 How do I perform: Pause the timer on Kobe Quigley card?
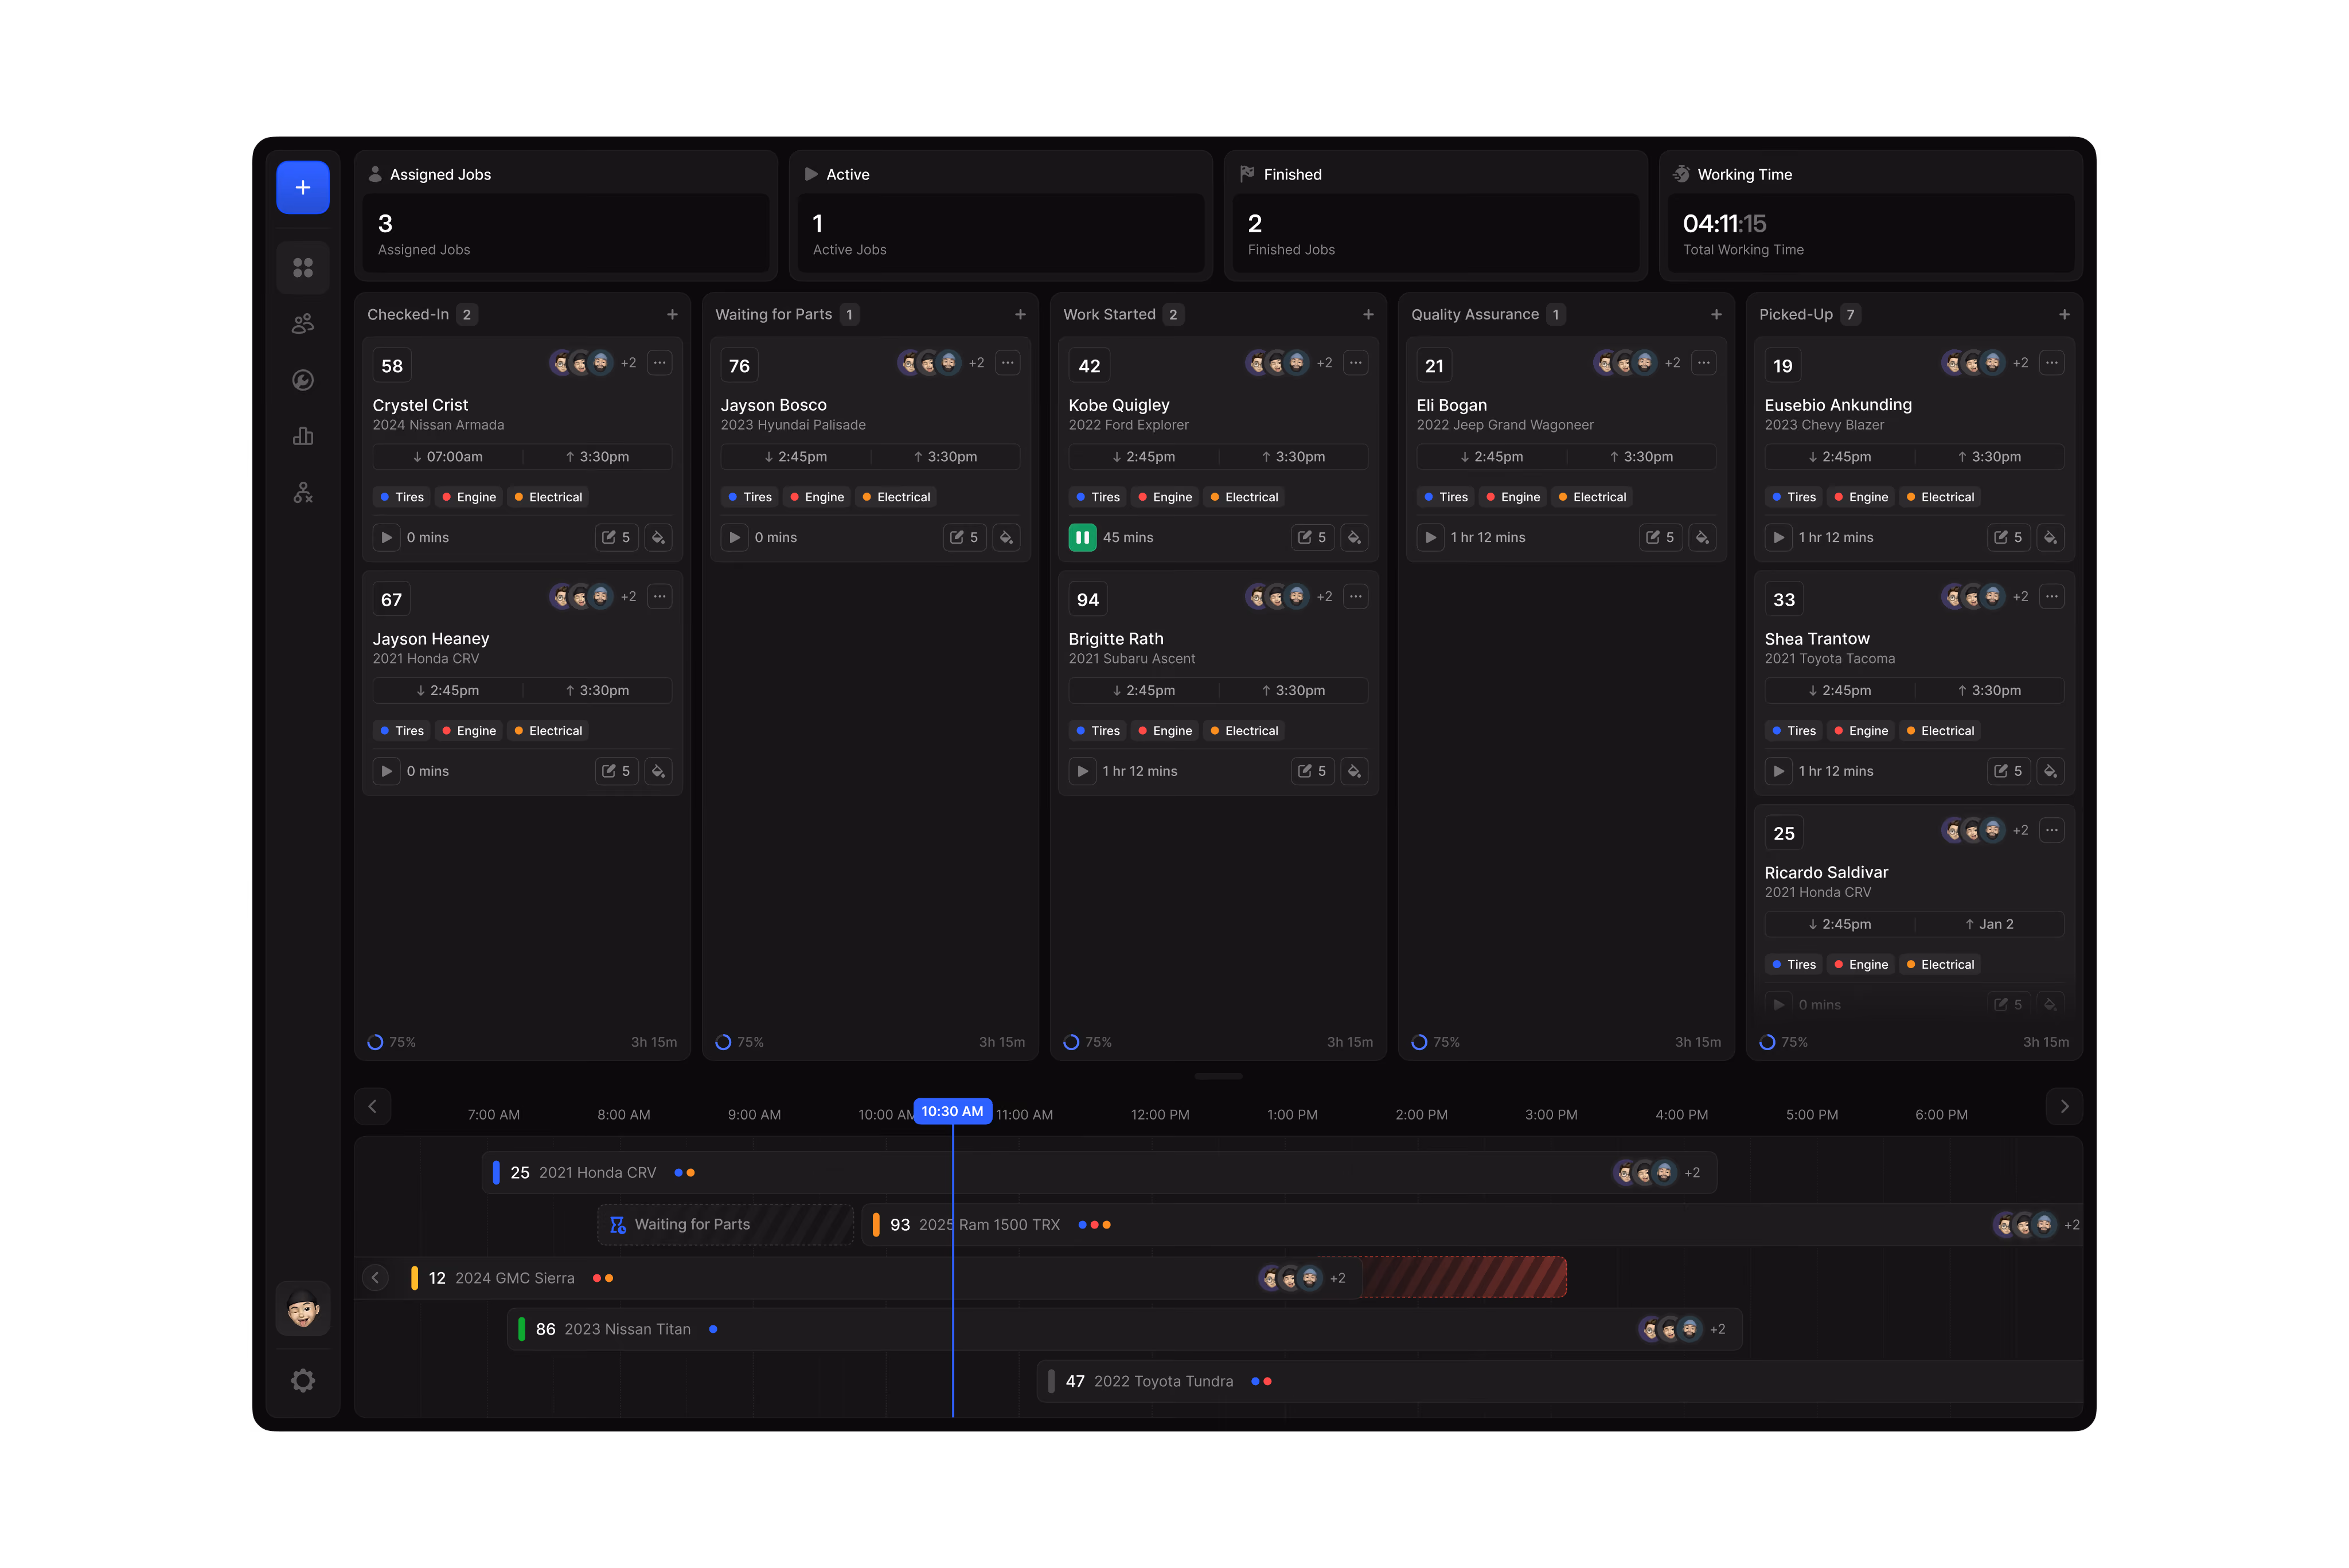click(1082, 537)
